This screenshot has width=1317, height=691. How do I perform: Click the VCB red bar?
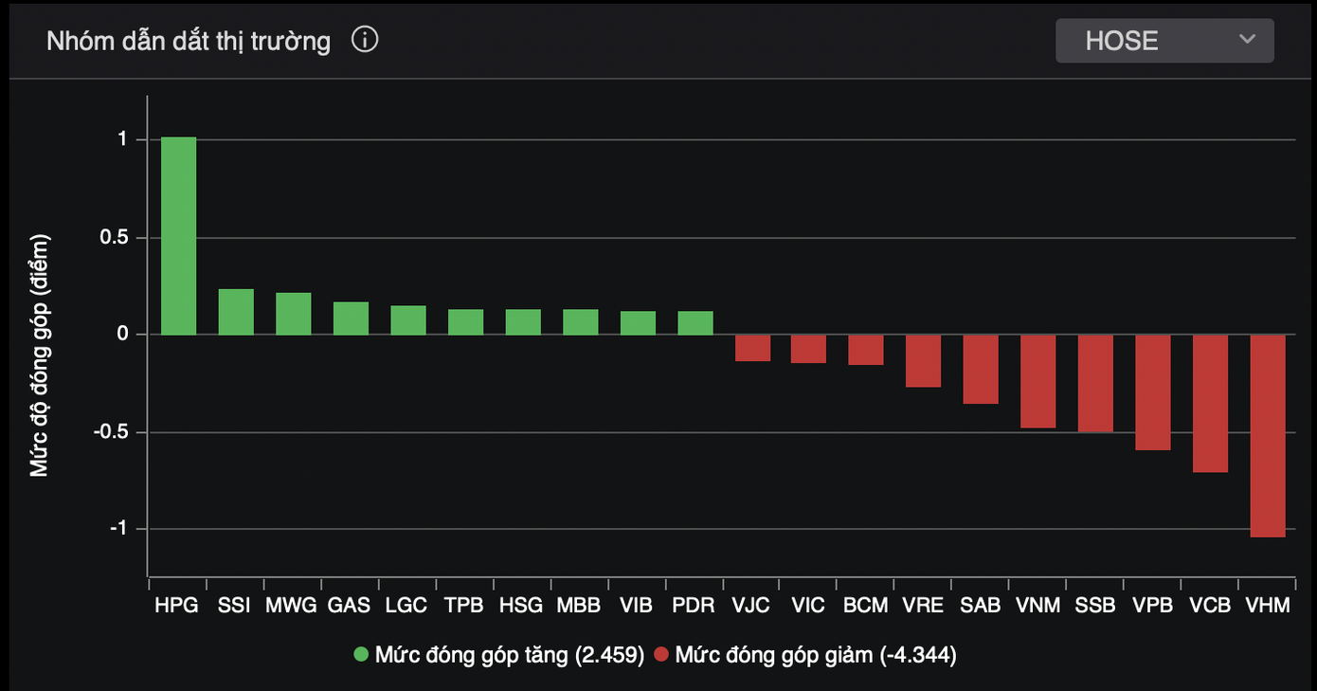(1210, 403)
